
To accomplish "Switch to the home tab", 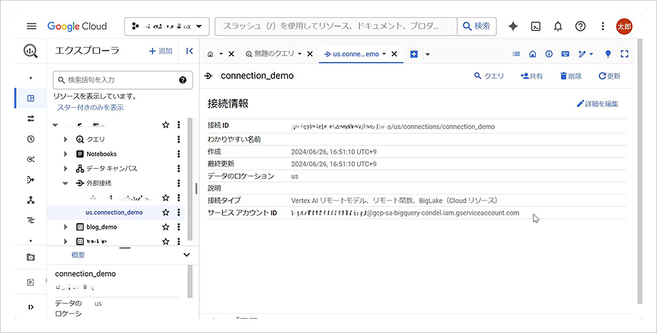I will [x=211, y=54].
